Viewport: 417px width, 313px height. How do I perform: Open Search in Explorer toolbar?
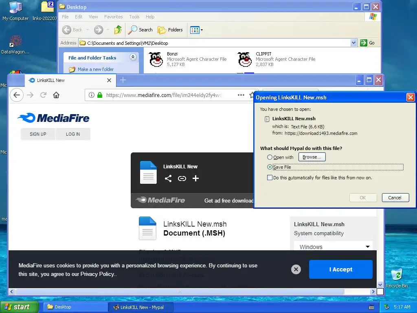click(x=140, y=30)
